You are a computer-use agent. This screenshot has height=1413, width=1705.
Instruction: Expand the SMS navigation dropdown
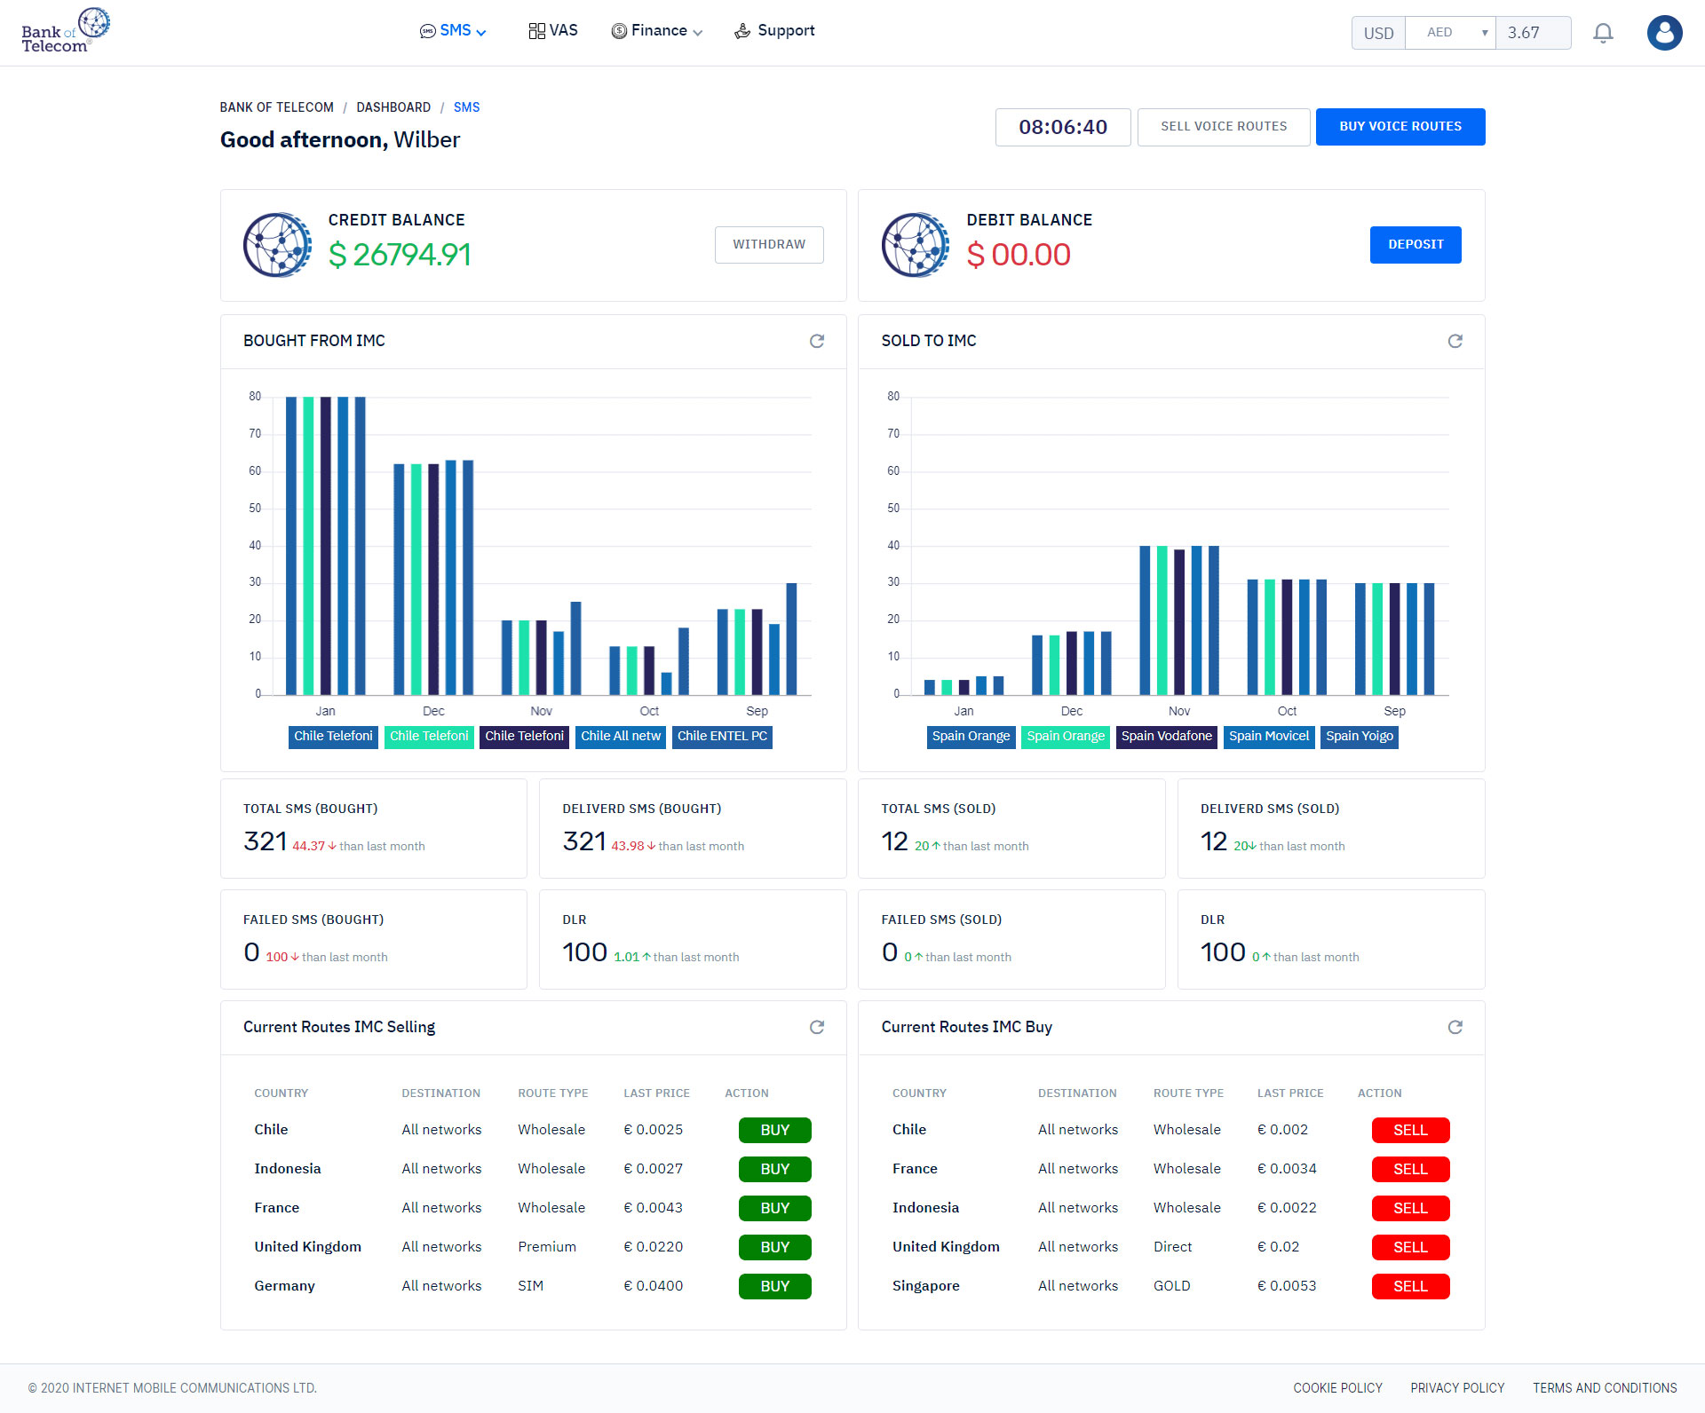[x=454, y=31]
